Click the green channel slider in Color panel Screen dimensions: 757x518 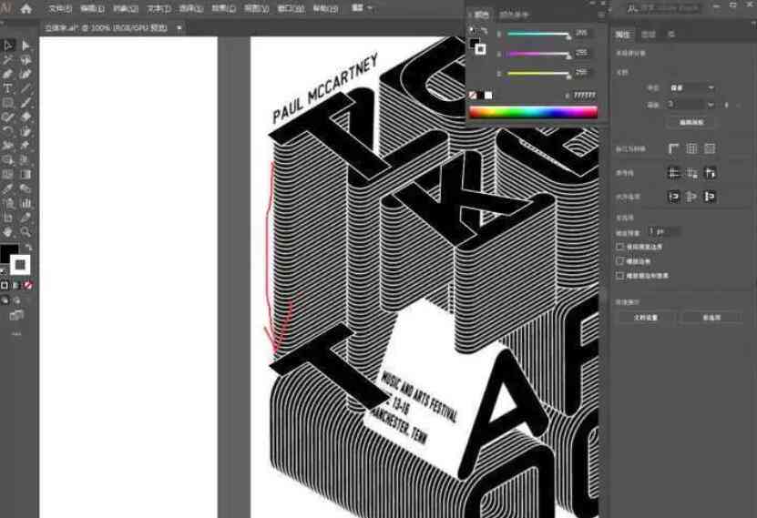coord(538,54)
